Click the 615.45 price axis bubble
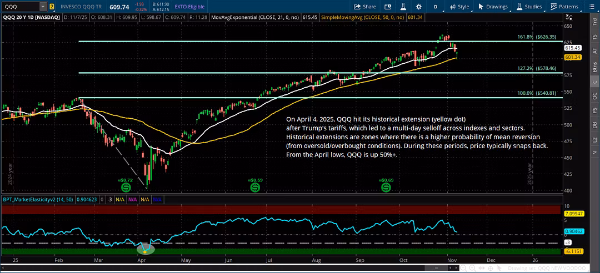The height and width of the screenshot is (273, 600). (572, 48)
